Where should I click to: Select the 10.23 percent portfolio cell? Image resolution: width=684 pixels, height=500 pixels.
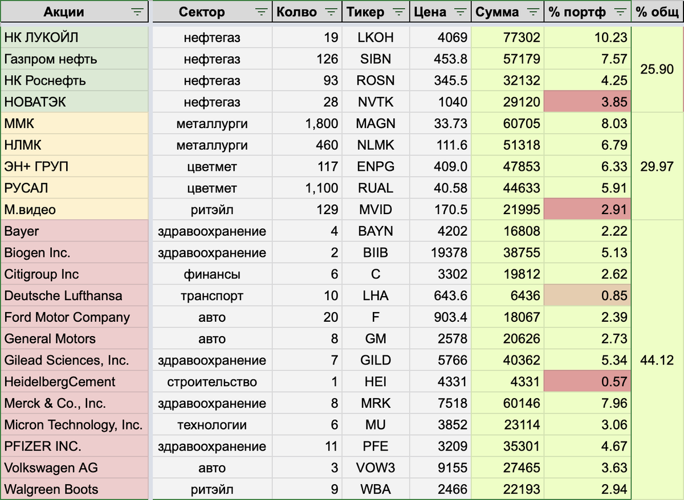[x=587, y=38]
